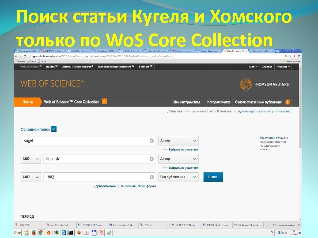
Task: Open Chrome's main menu icon
Action: pyautogui.click(x=299, y=56)
